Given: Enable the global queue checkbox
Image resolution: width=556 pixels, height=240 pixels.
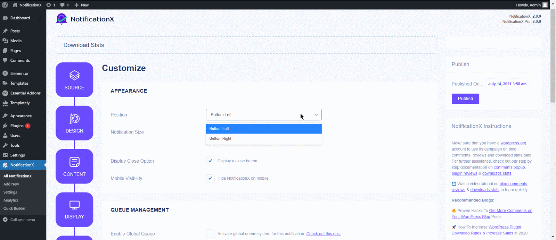Looking at the screenshot, I should click(x=210, y=234).
